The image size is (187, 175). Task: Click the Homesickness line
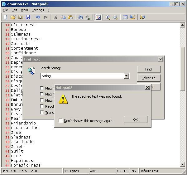pos(26,165)
